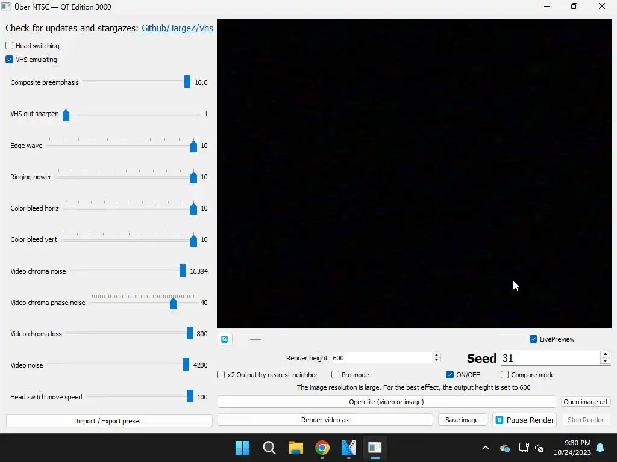
Task: Open the muted volume tray icon
Action: (x=539, y=448)
